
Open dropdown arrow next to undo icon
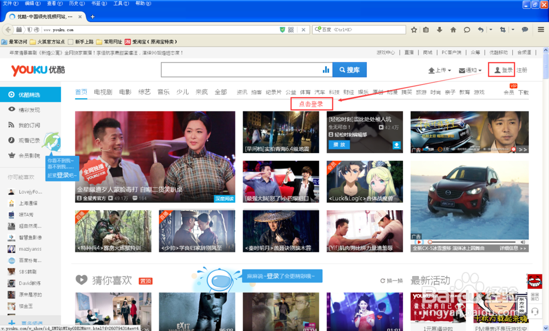pos(491,30)
